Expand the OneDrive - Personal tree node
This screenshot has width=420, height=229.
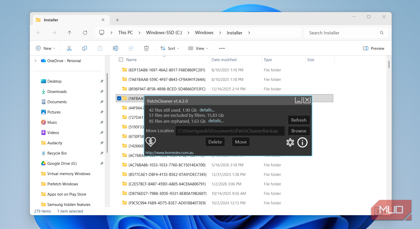point(36,61)
